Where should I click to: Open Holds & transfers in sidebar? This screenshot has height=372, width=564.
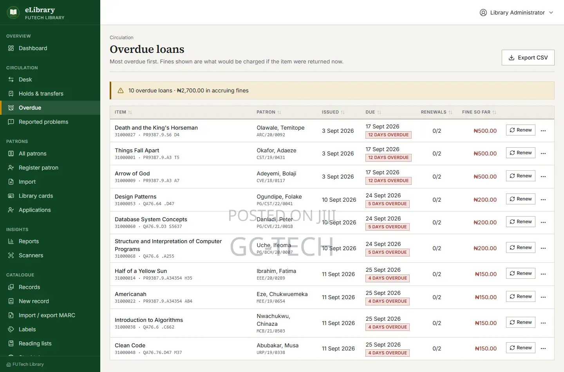(50, 94)
